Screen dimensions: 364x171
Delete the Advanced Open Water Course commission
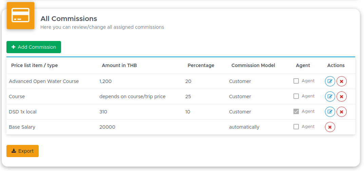click(342, 81)
